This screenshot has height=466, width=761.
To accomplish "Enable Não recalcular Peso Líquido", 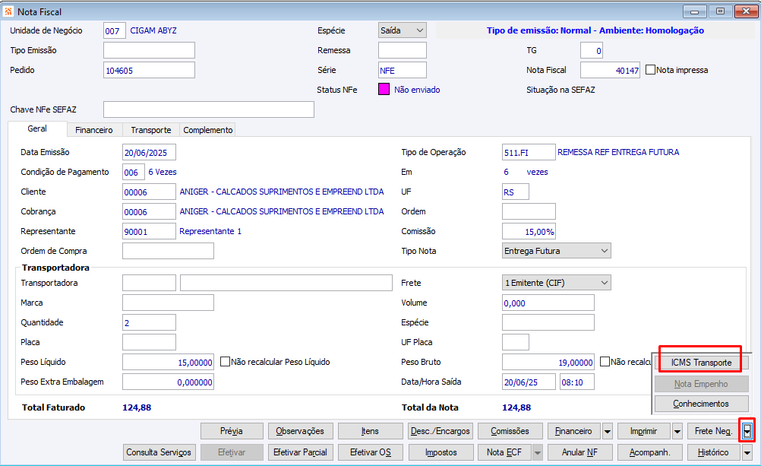I will pos(225,362).
